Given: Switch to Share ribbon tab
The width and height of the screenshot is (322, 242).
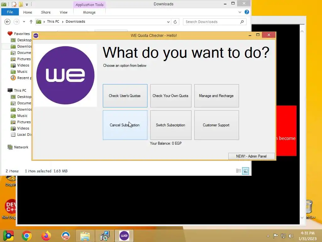Looking at the screenshot, I should pos(46,12).
